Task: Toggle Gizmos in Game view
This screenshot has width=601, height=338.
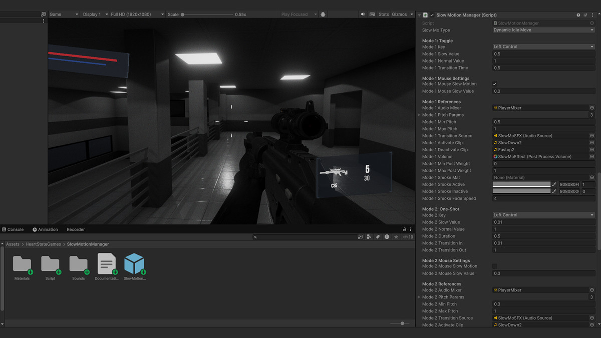Action: point(400,15)
